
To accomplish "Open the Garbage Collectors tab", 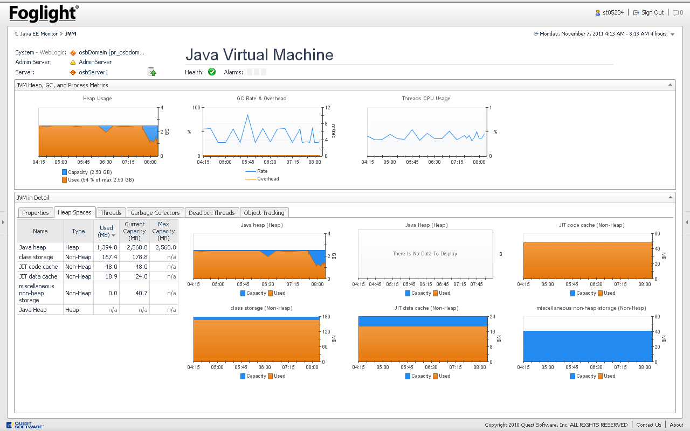I will [x=155, y=213].
